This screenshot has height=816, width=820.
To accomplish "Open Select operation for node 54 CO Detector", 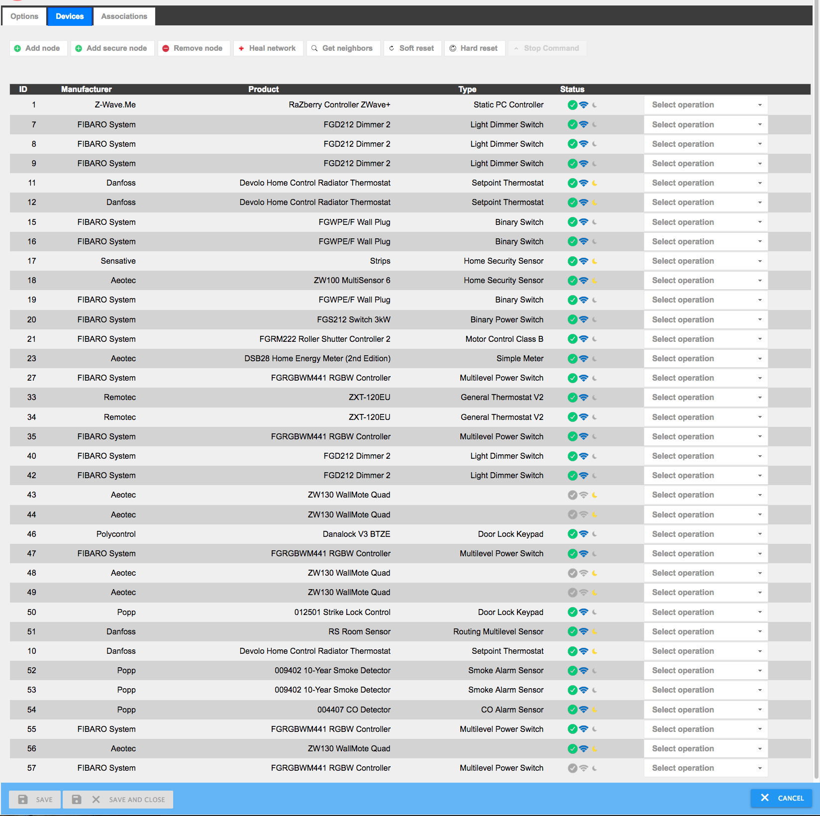I will coord(706,710).
